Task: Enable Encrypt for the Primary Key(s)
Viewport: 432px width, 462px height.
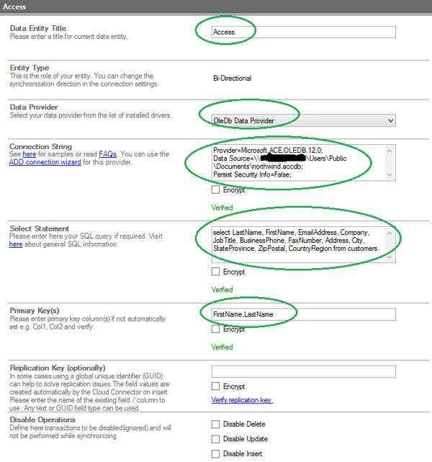Action: point(216,329)
